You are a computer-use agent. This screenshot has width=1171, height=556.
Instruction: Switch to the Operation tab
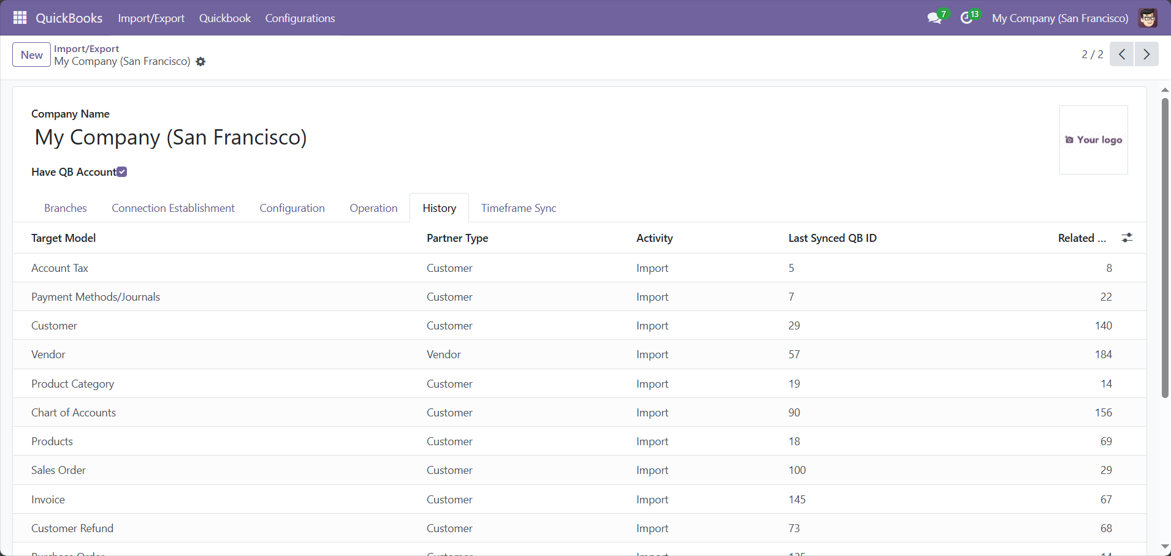point(373,208)
